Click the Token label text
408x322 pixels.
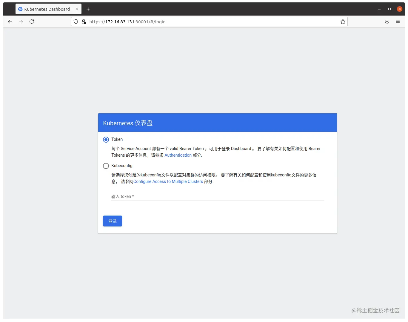point(117,139)
